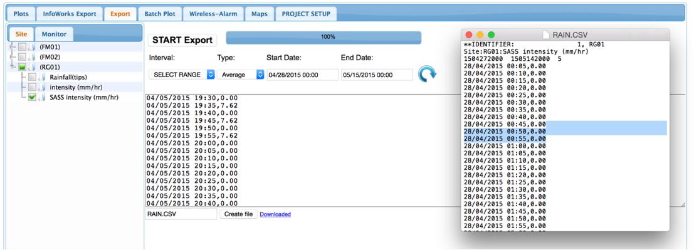Screen dimensions: 694x250
Task: Open the Average type dropdown
Action: (x=241, y=75)
